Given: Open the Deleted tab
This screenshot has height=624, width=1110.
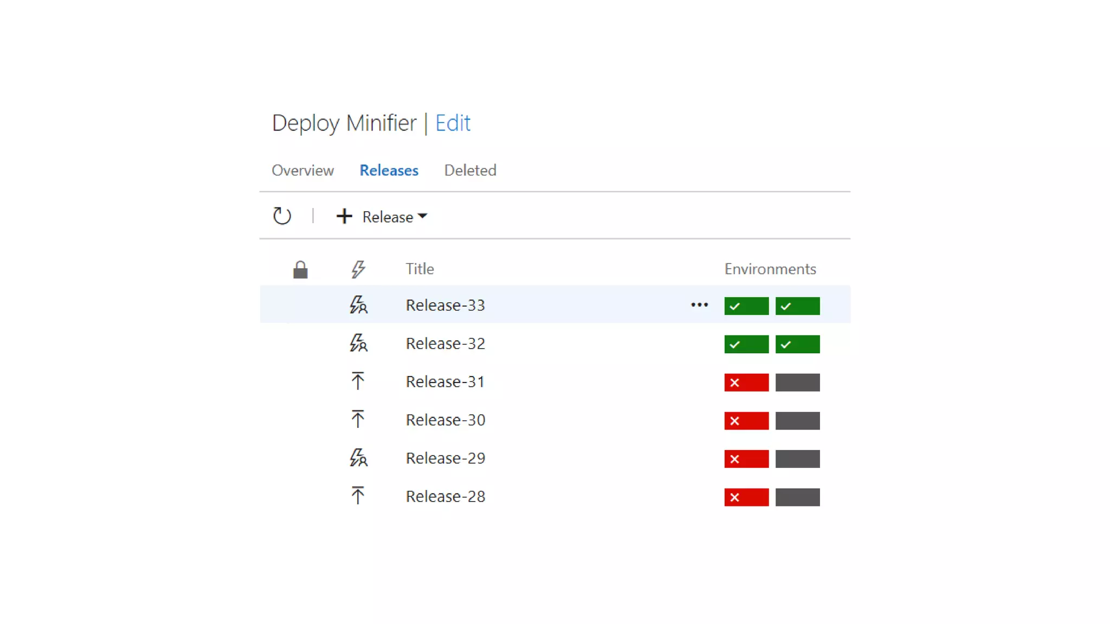Looking at the screenshot, I should pos(470,170).
